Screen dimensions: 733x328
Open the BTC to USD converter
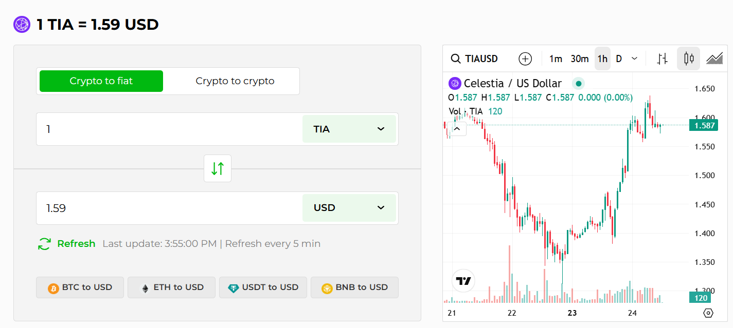click(80, 287)
